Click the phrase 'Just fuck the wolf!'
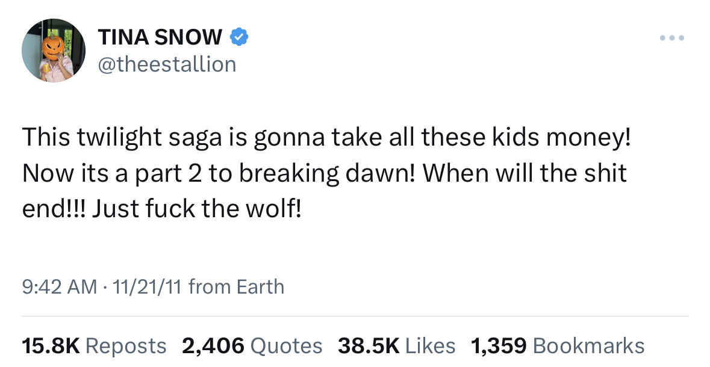710x367 pixels. click(196, 209)
